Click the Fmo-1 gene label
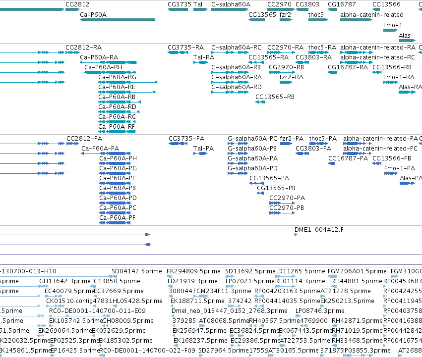 pyautogui.click(x=393, y=25)
